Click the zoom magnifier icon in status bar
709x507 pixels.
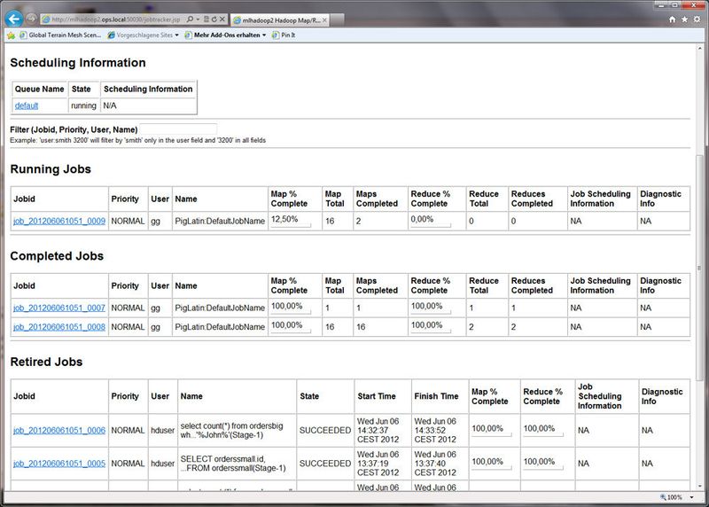click(663, 497)
